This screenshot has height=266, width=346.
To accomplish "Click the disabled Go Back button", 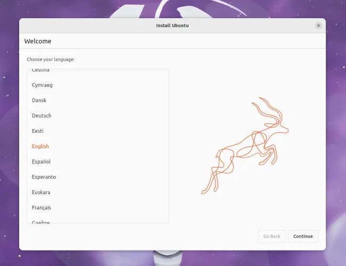I will click(x=271, y=236).
